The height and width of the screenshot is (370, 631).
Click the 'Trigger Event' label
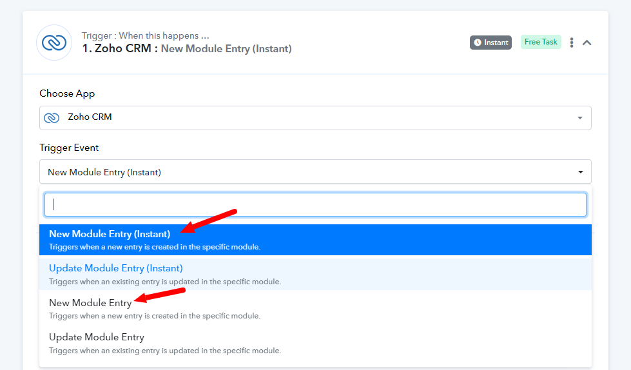click(x=69, y=148)
